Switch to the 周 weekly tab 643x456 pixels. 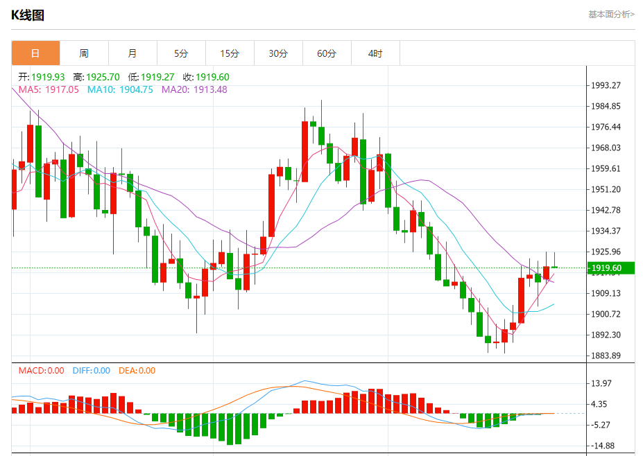(x=84, y=53)
